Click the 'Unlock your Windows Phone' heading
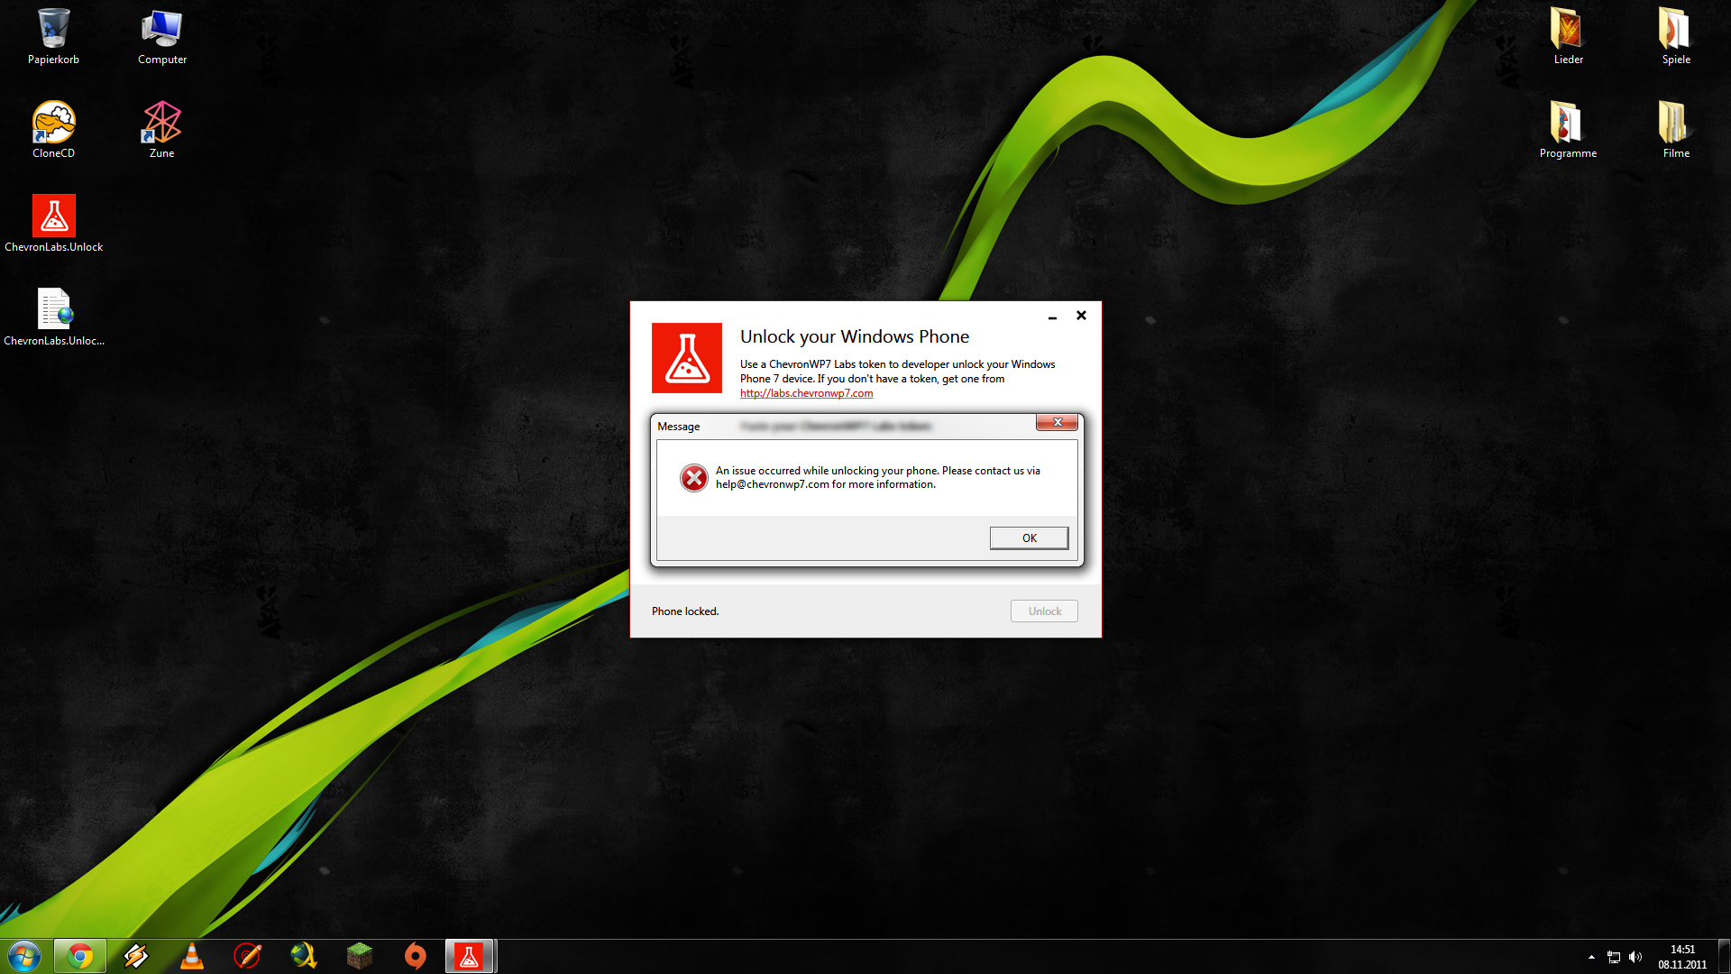Viewport: 1731px width, 974px height. [855, 336]
